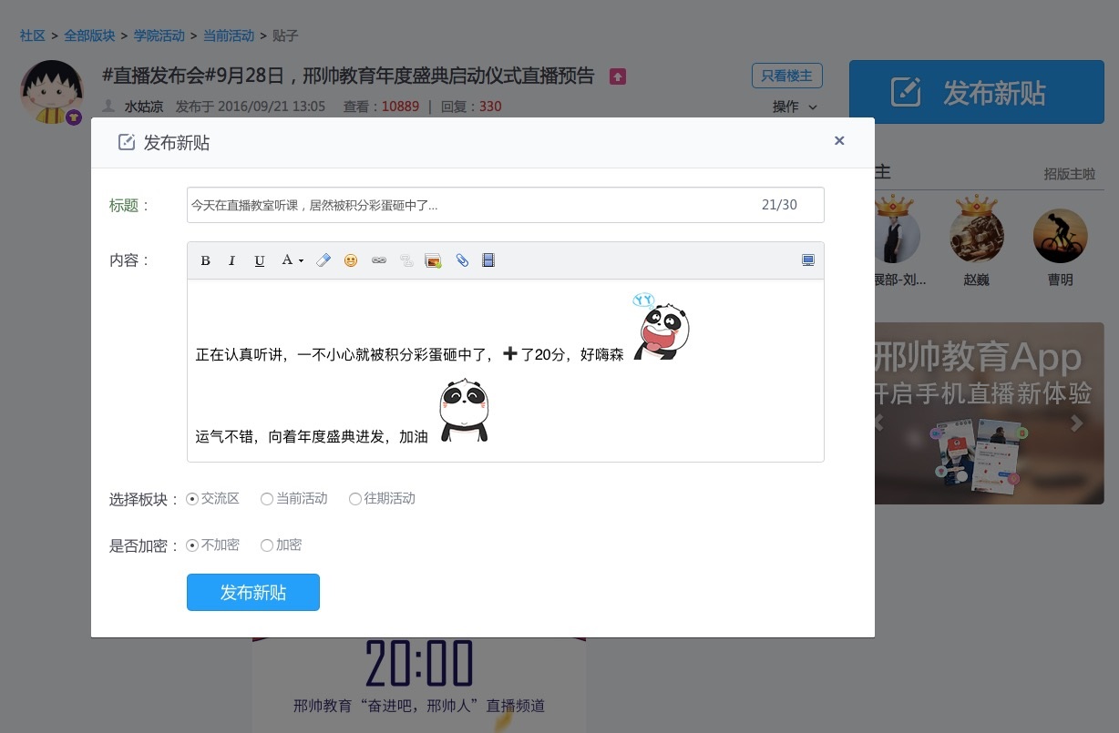Insert a video with the film icon

tap(488, 260)
